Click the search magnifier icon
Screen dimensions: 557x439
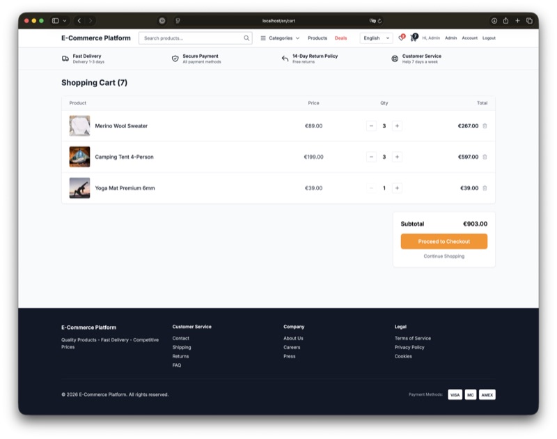tap(246, 38)
